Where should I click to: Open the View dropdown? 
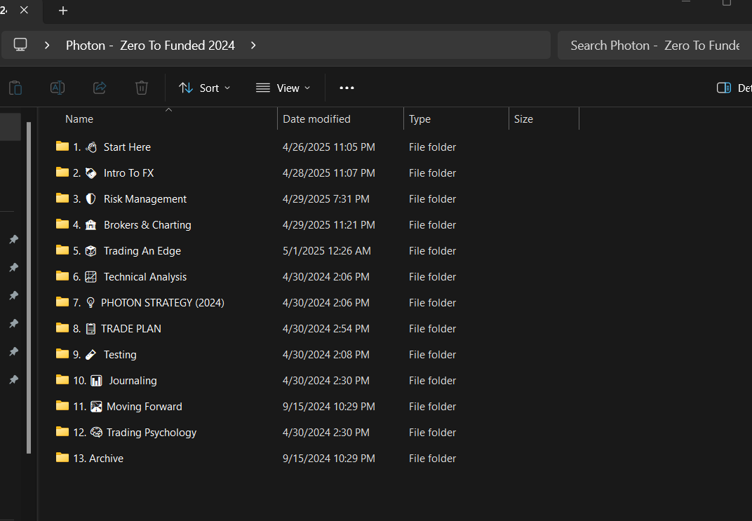click(283, 88)
